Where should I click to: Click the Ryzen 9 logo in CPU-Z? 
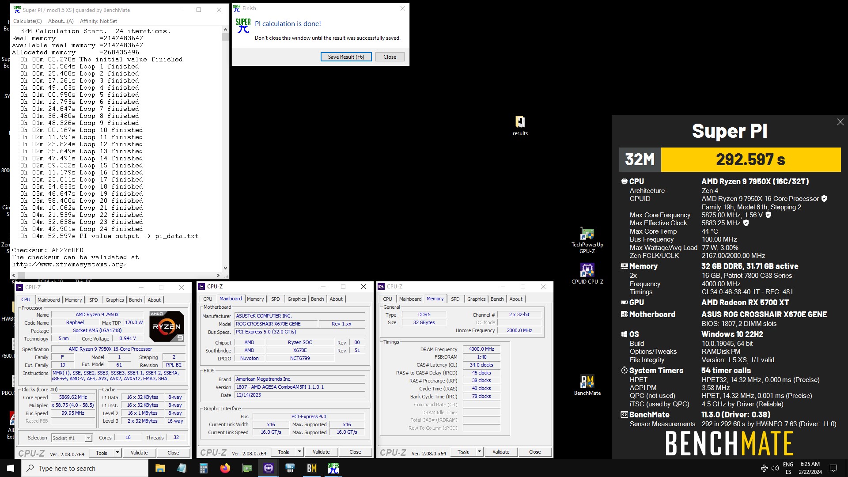(x=167, y=326)
